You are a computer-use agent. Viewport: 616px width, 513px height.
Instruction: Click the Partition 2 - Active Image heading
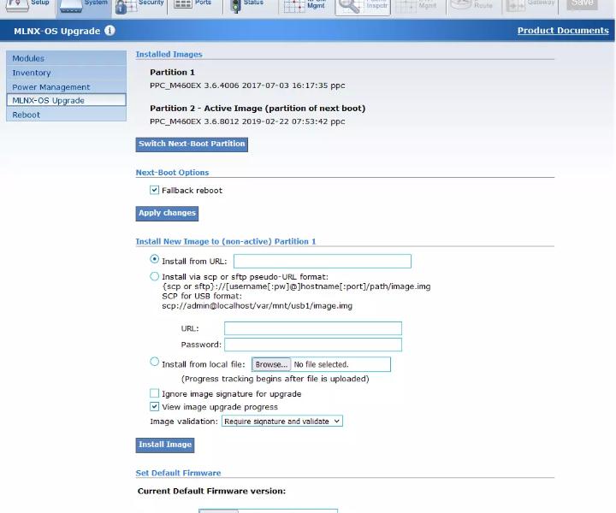pyautogui.click(x=258, y=109)
